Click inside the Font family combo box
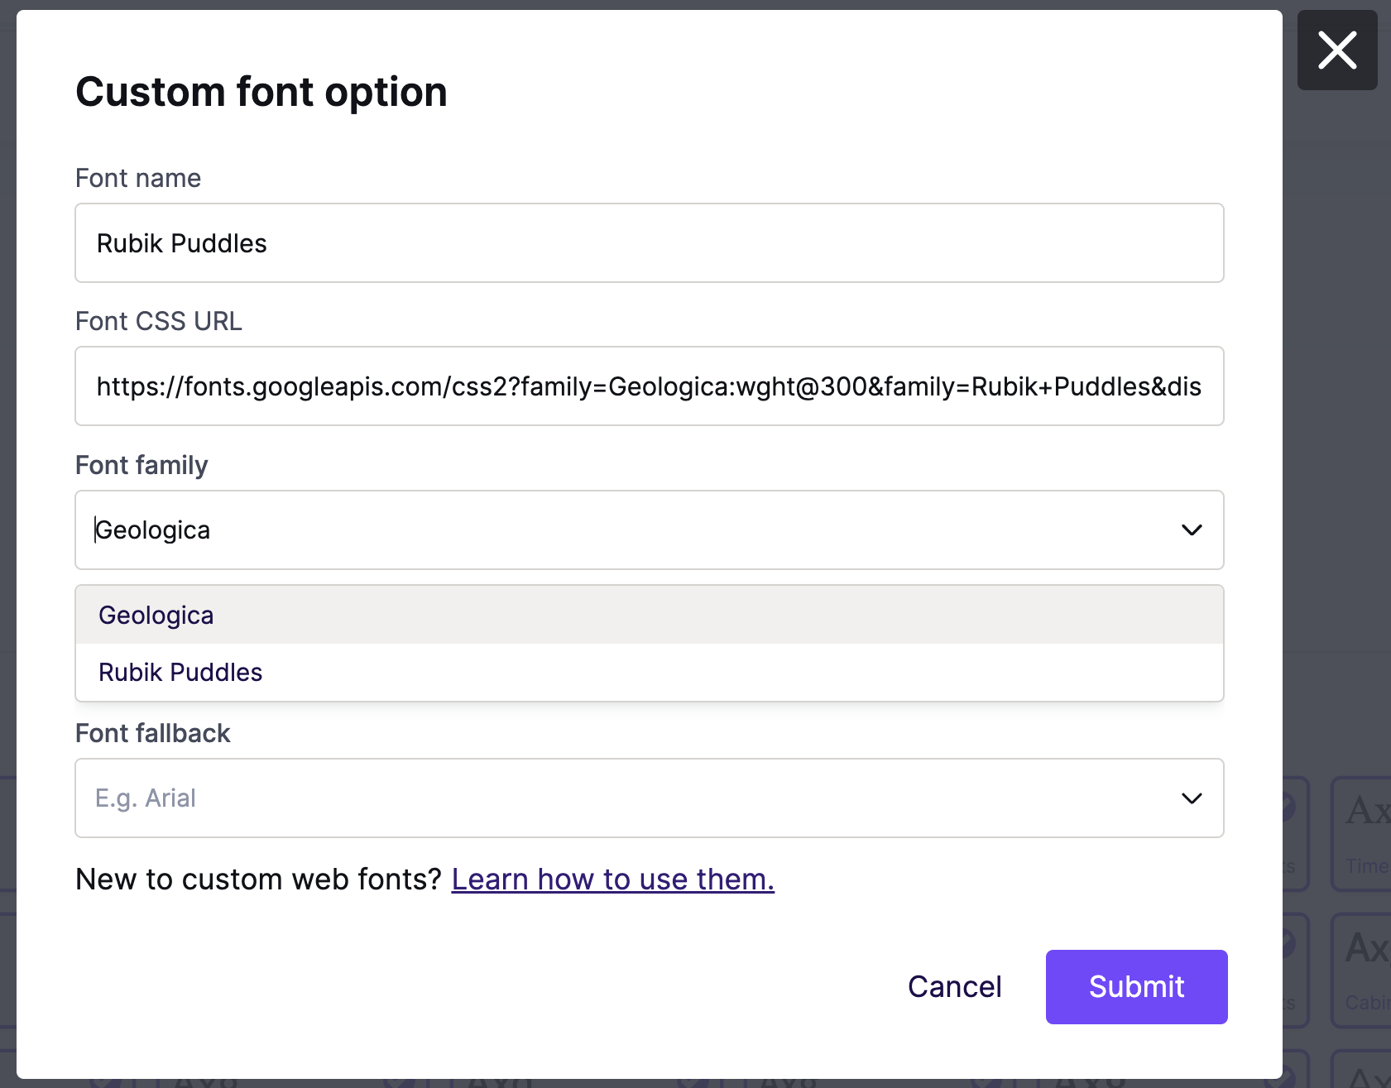Image resolution: width=1391 pixels, height=1088 pixels. coord(579,530)
